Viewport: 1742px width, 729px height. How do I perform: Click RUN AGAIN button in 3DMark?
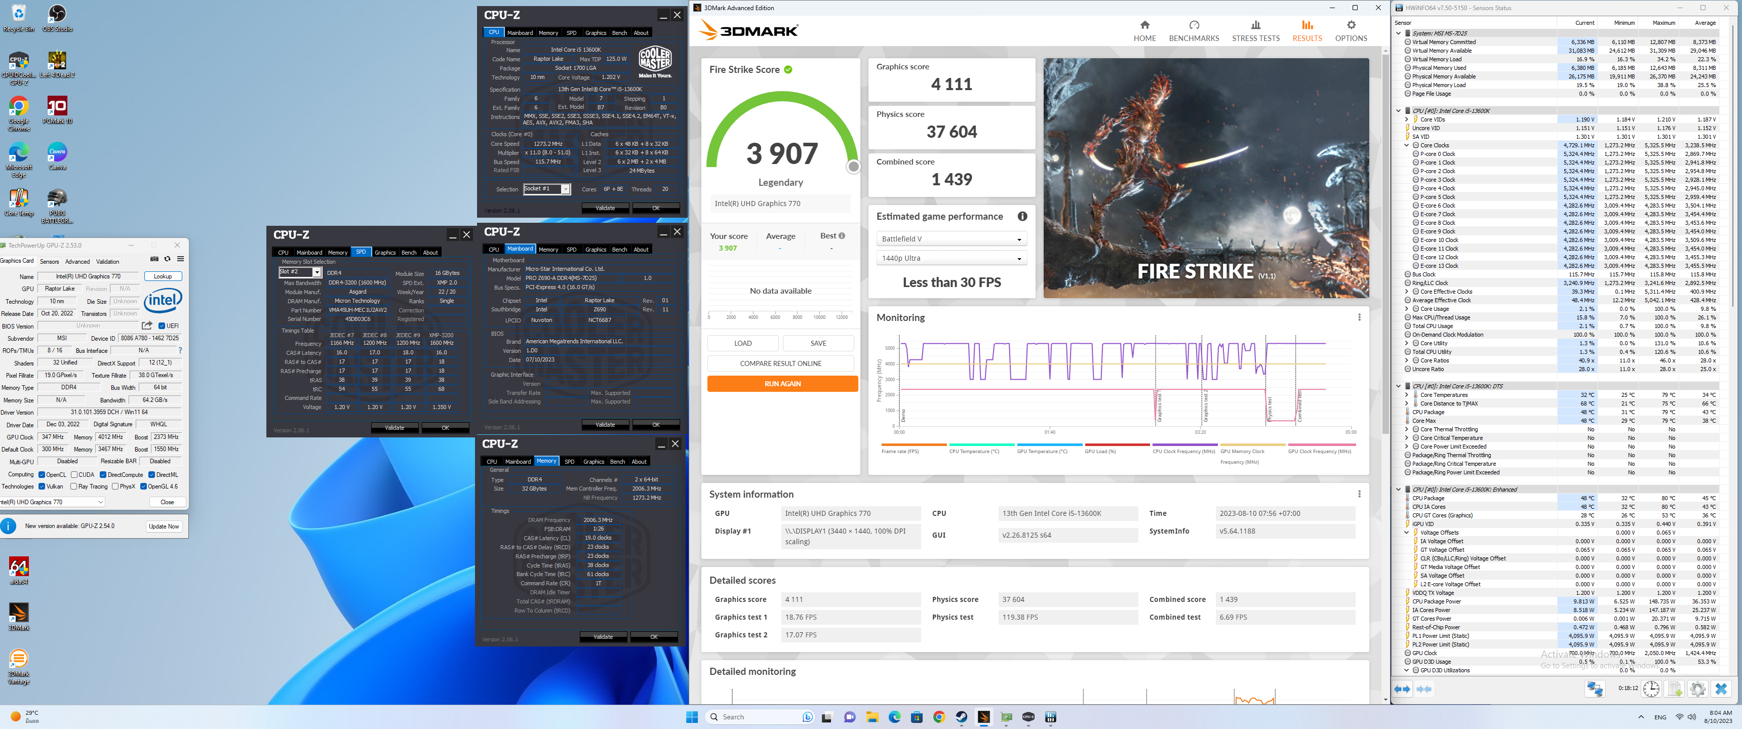click(782, 383)
